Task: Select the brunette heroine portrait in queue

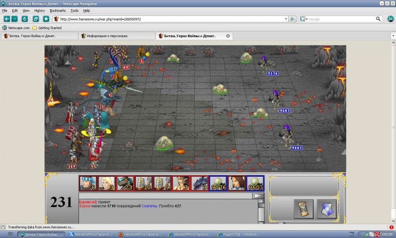Action: click(x=236, y=183)
